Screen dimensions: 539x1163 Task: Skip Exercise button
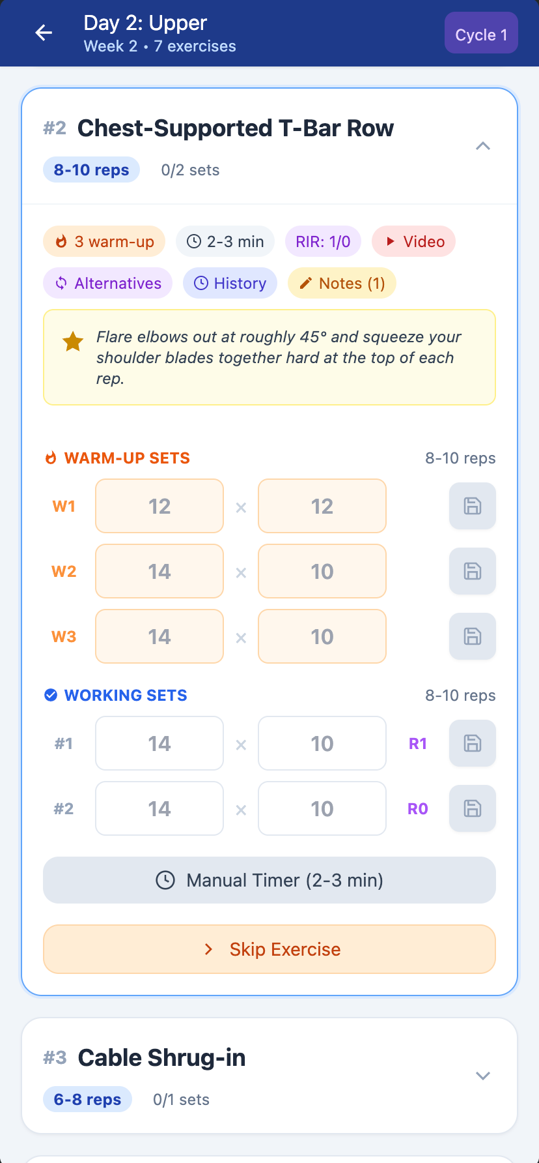point(269,949)
